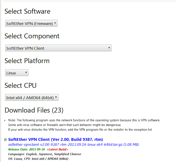176x162 pixels.
Task: Click the Select Software heading
Action: pos(28,11)
